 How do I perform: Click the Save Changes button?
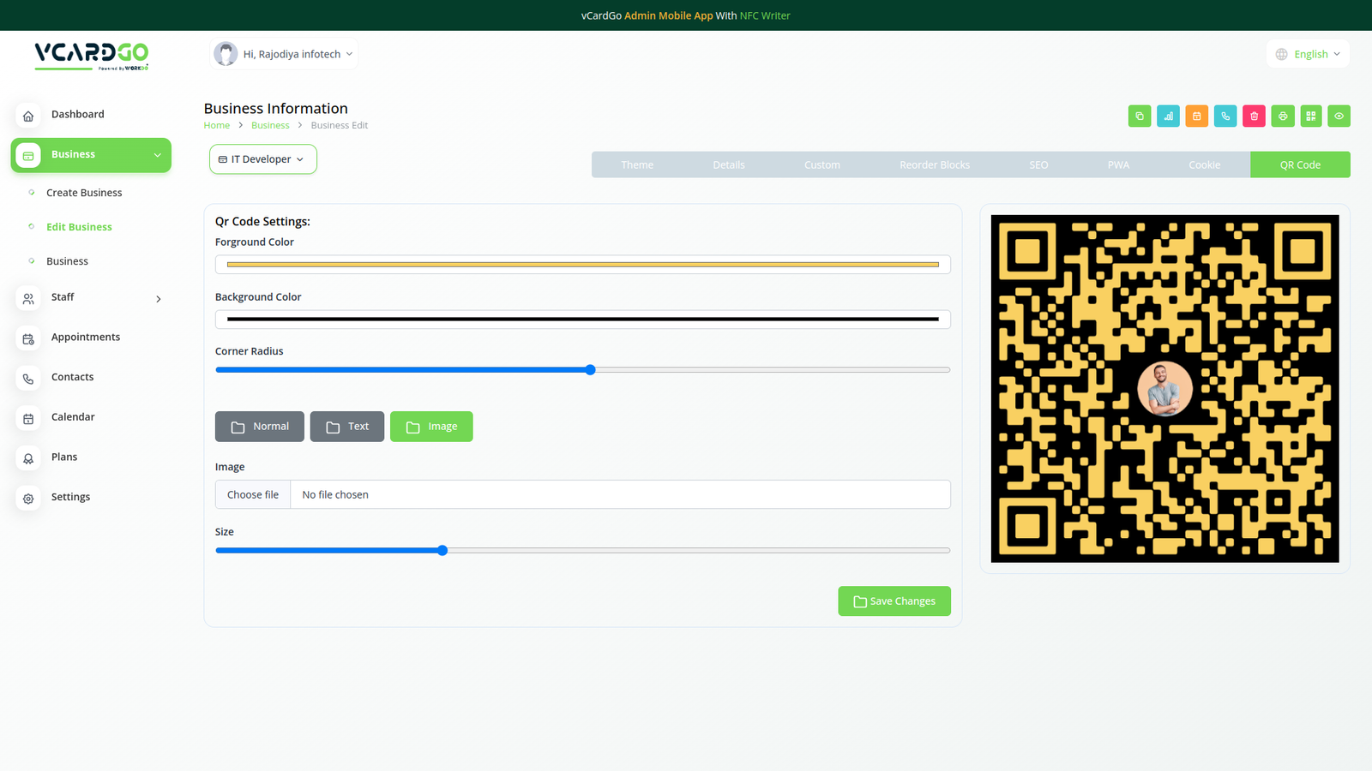(x=894, y=601)
